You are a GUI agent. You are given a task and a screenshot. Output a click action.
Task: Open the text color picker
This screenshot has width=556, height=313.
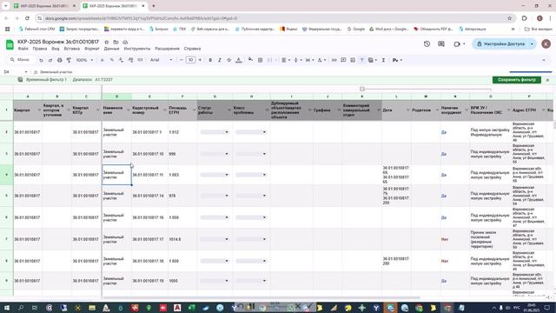pyautogui.click(x=239, y=60)
